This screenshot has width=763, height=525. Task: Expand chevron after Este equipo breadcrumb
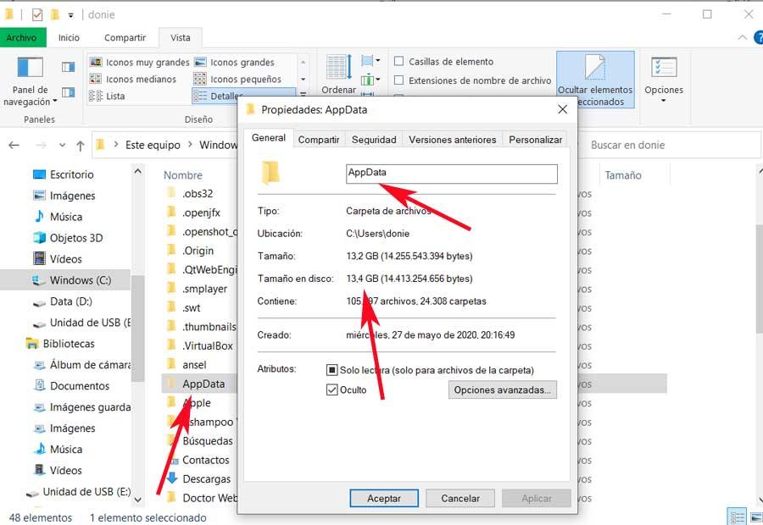pyautogui.click(x=190, y=144)
